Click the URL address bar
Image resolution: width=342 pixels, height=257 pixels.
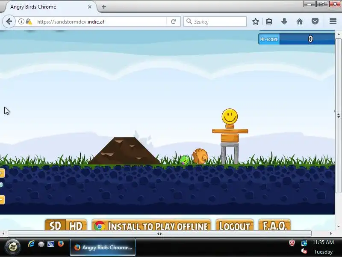coord(100,22)
